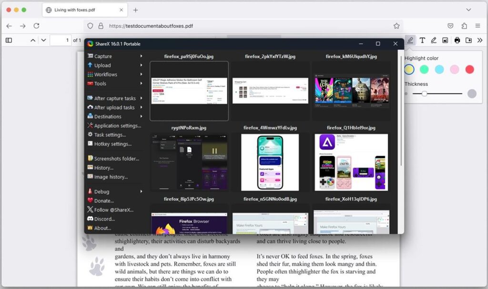Click the double chevron for more PDF tools
The width and height of the screenshot is (488, 289).
point(479,40)
